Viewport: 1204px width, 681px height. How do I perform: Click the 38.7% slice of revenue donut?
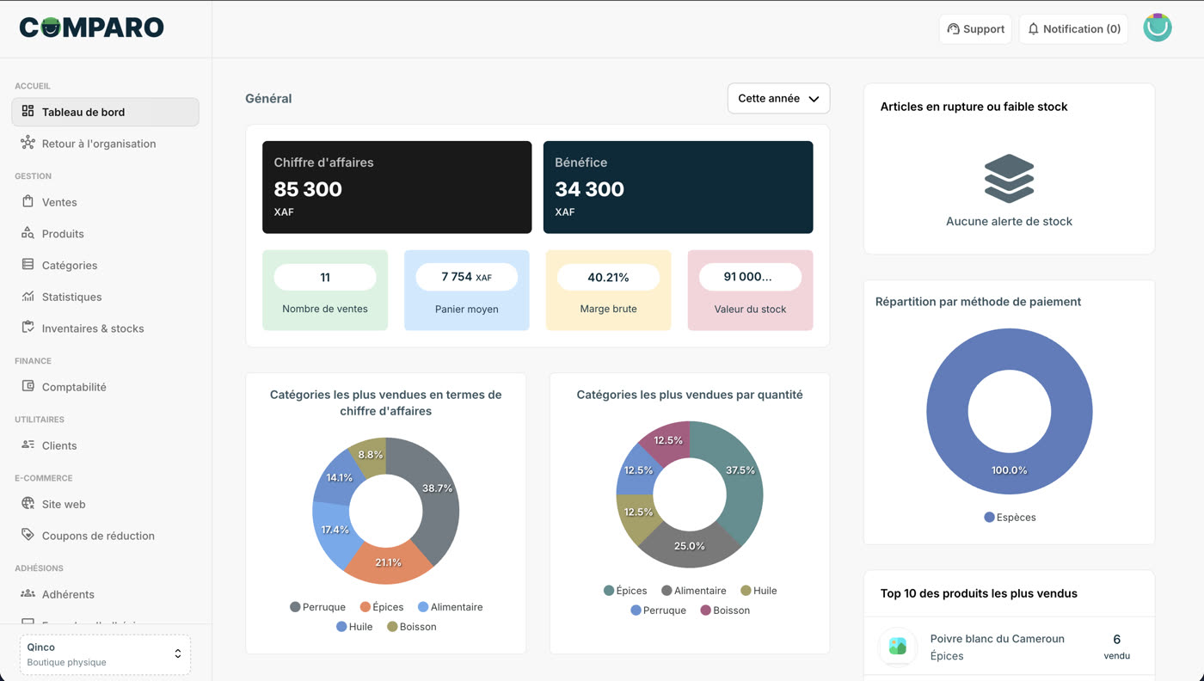[x=437, y=490]
